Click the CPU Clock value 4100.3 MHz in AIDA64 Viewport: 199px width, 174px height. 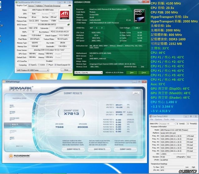(96, 33)
